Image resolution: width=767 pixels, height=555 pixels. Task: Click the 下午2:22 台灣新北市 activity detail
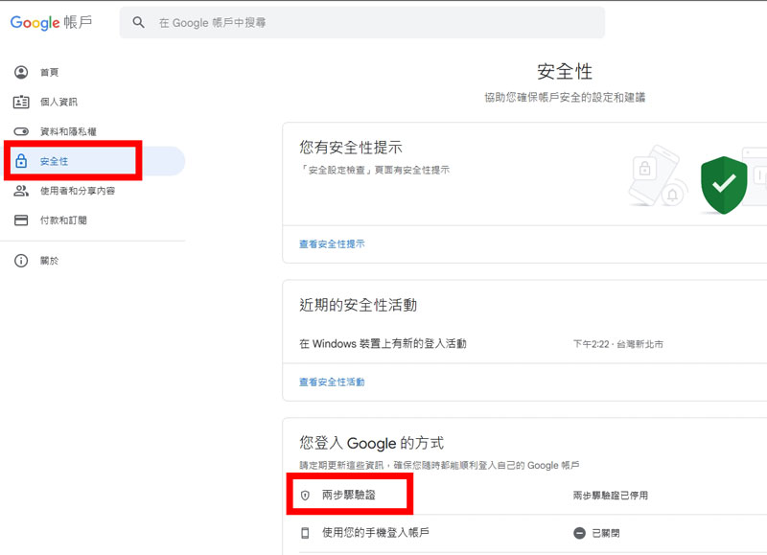click(x=618, y=344)
